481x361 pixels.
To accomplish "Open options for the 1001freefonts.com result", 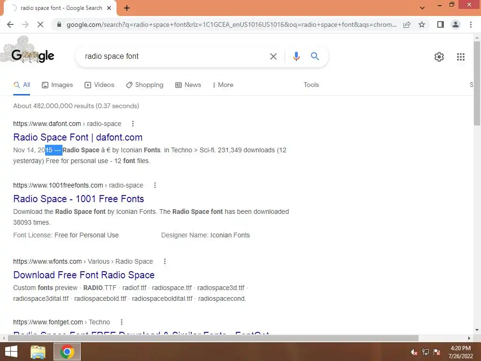I will click(155, 185).
